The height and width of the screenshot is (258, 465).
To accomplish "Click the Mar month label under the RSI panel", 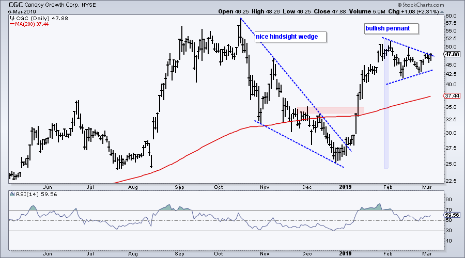I will (427, 253).
